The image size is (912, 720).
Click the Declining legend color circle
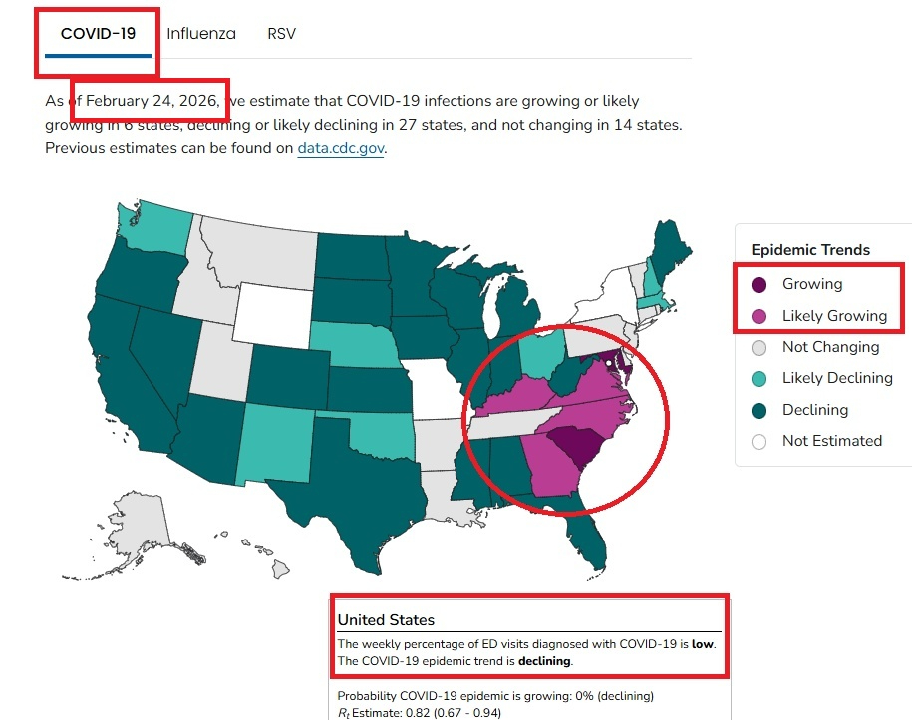(760, 410)
